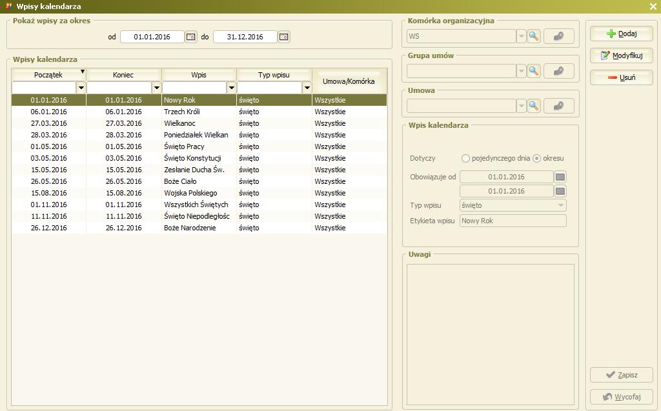Search Umowa with magnifier icon
Screen dimensions: 661x411
(534, 106)
